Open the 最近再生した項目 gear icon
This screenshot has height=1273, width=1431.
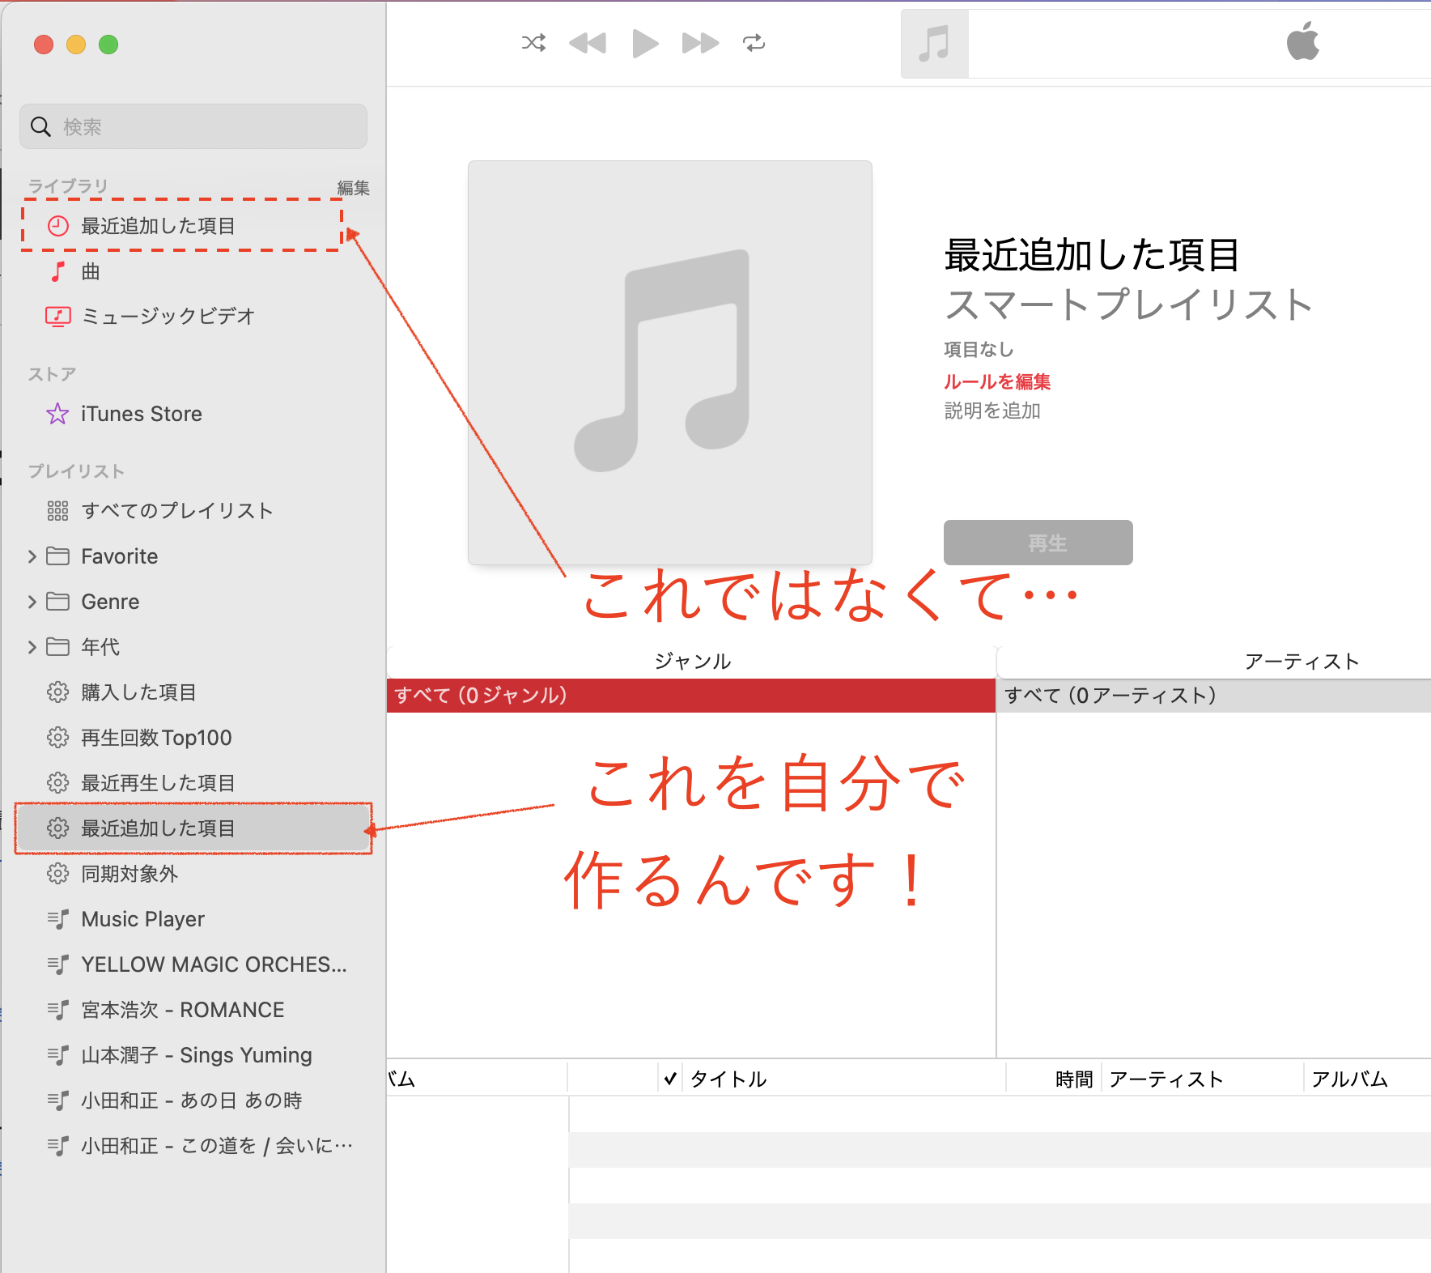pyautogui.click(x=58, y=783)
